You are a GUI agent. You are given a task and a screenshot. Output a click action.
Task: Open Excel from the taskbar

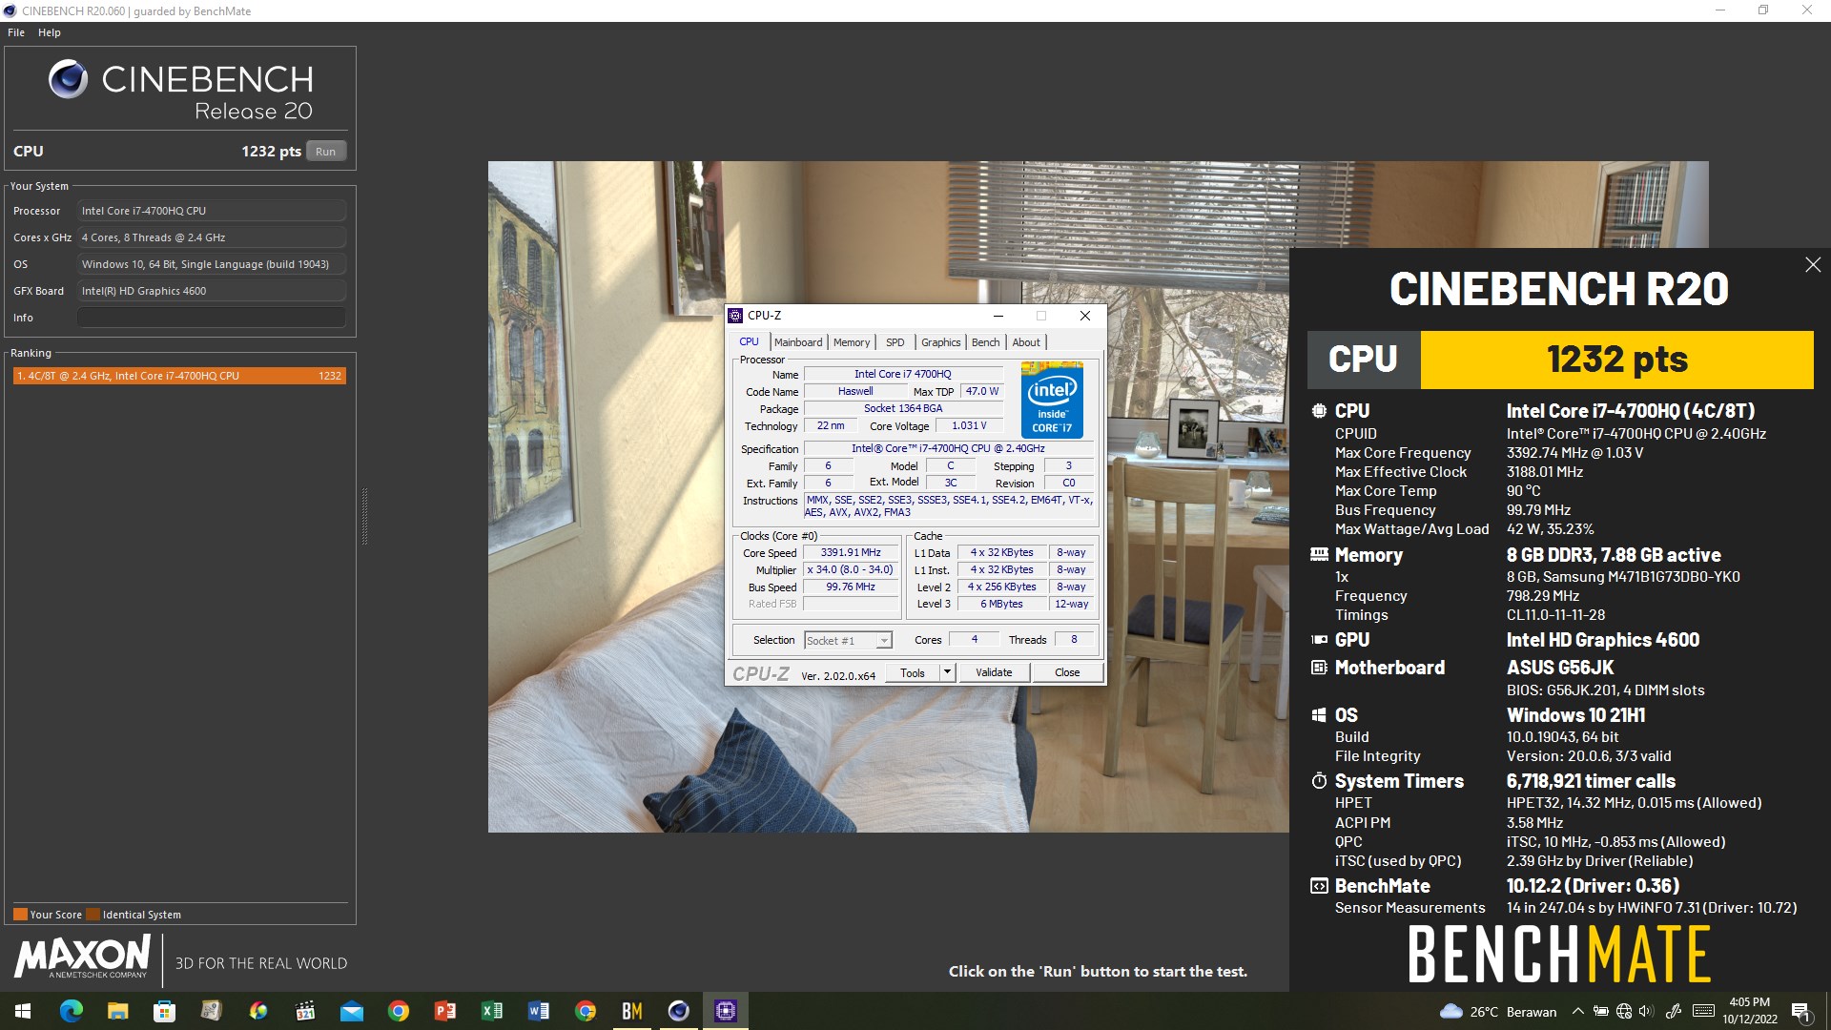[x=492, y=1011]
